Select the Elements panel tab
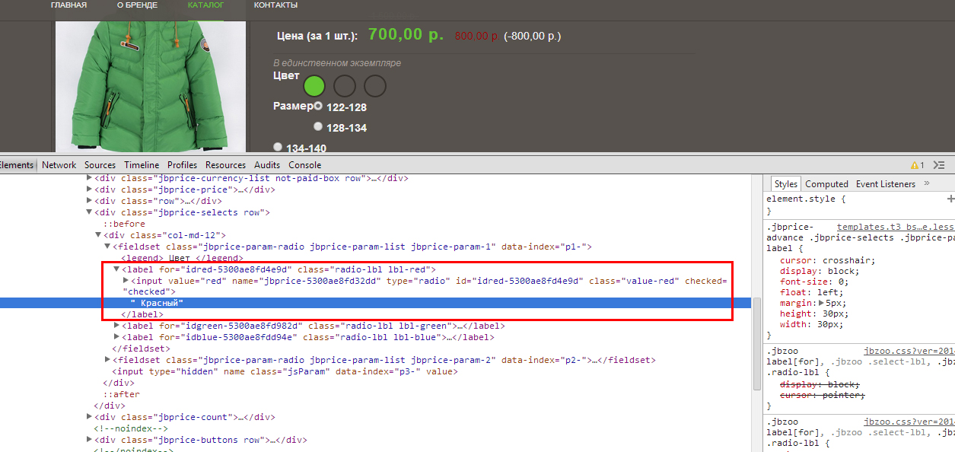 [17, 165]
